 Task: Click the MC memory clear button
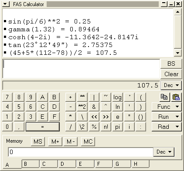(88, 141)
